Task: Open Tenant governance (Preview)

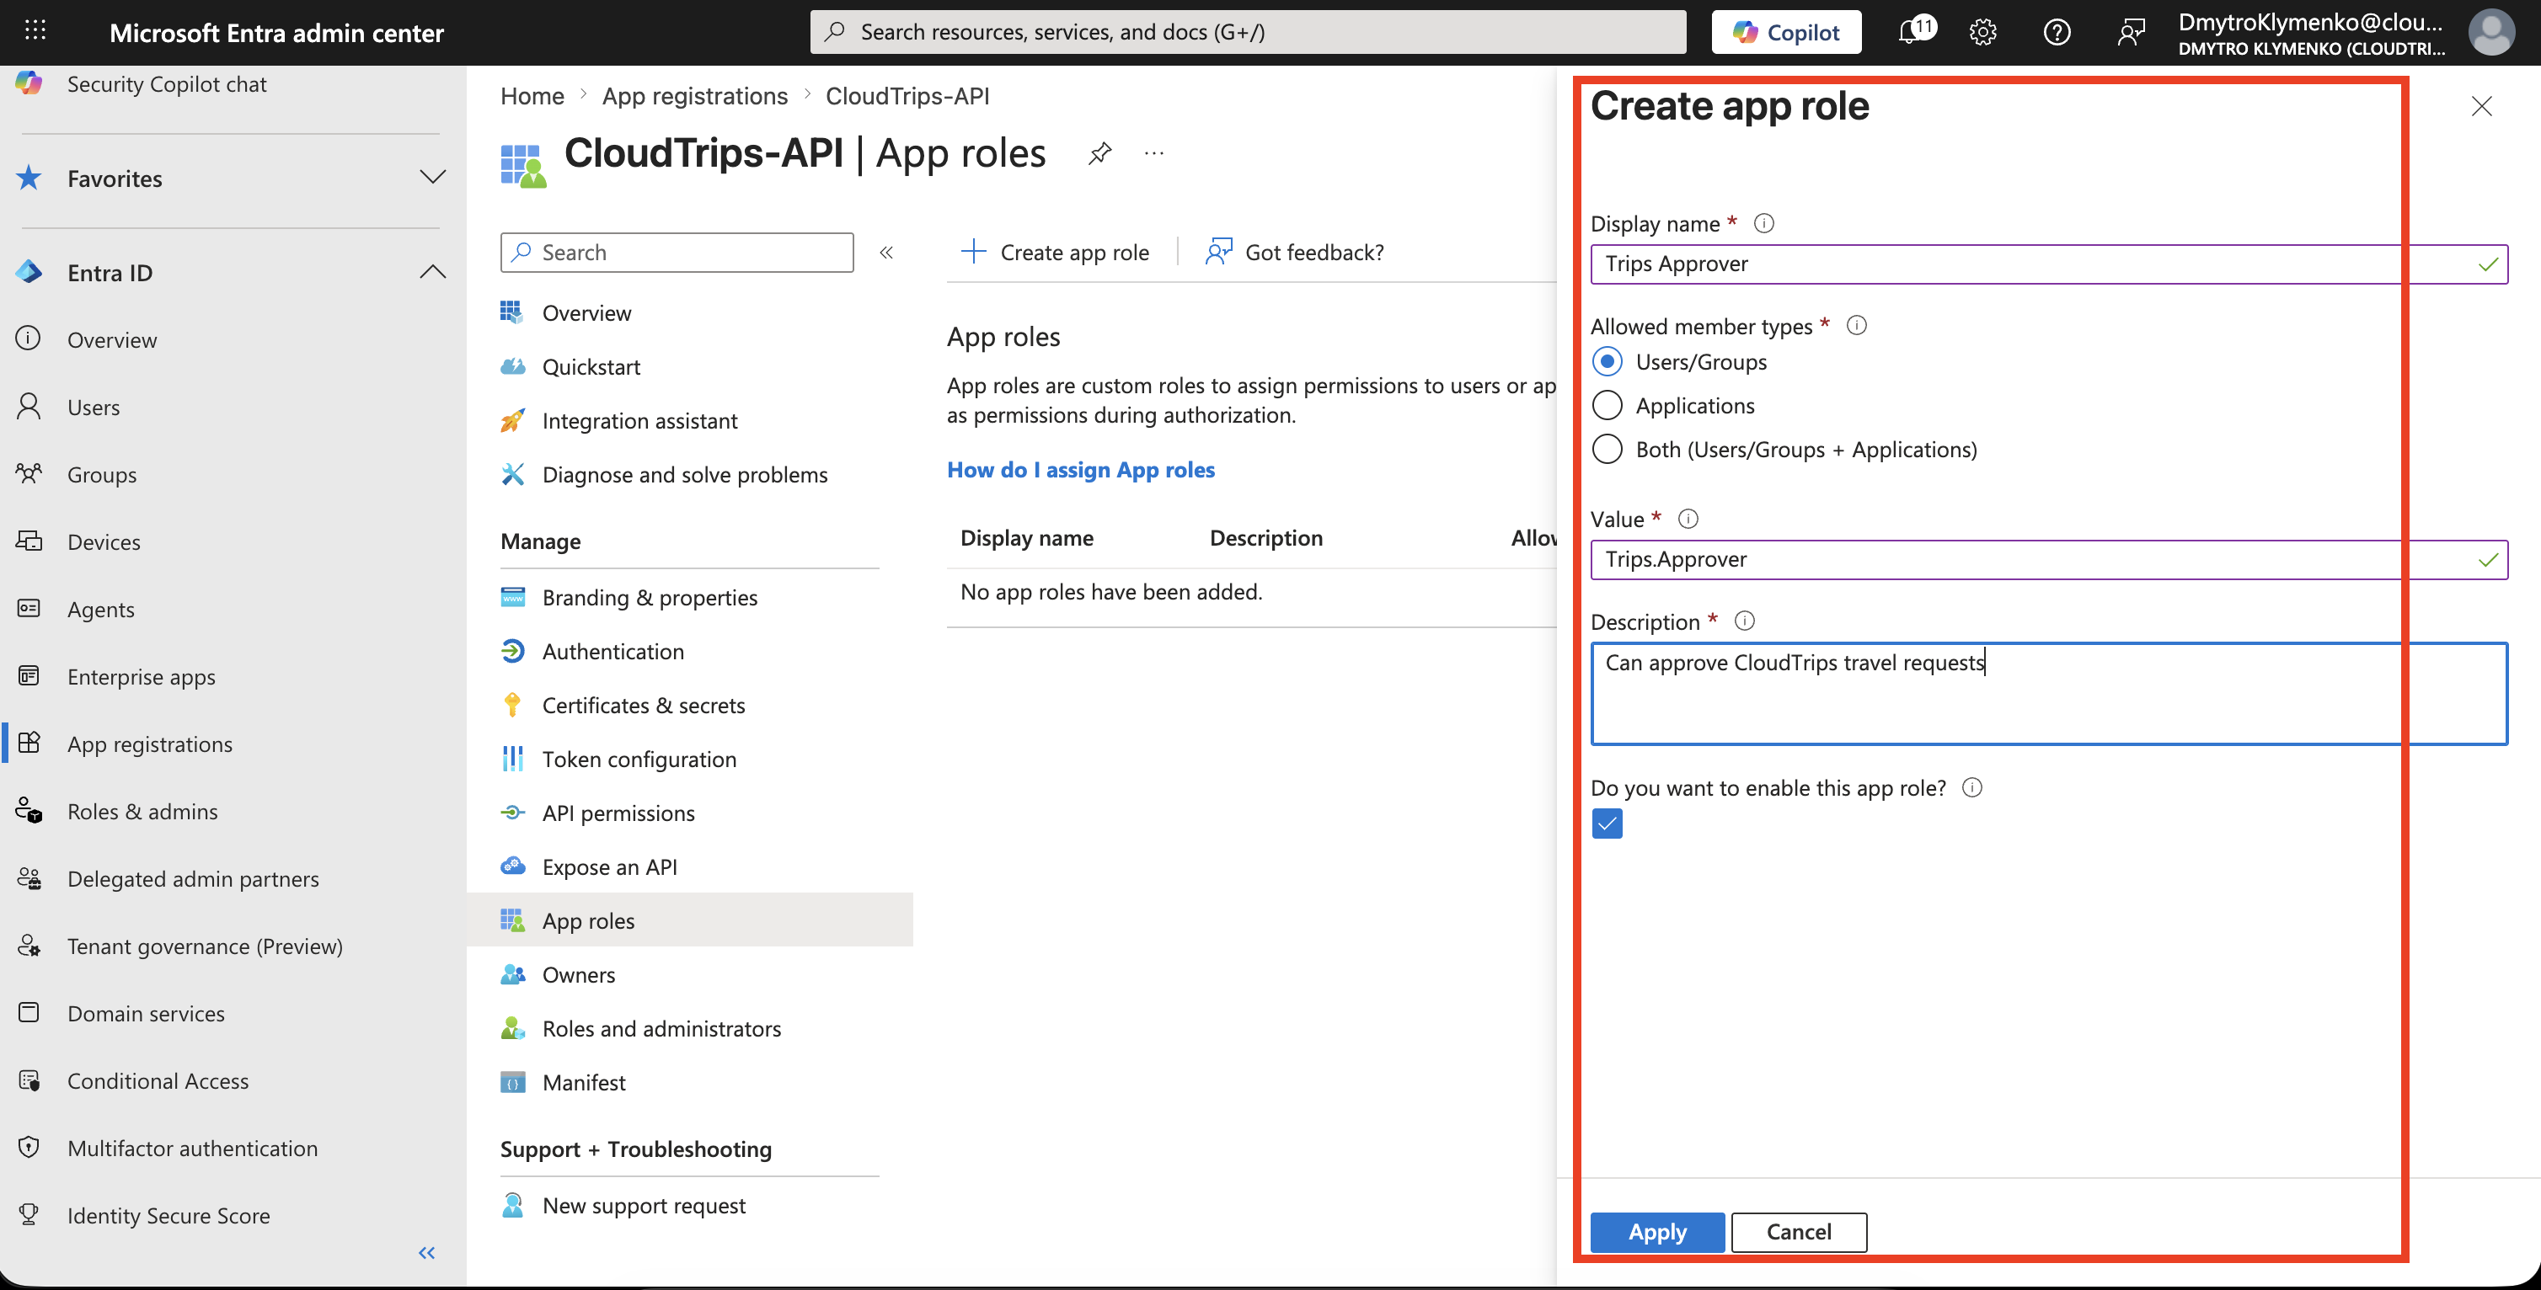Action: [x=206, y=946]
